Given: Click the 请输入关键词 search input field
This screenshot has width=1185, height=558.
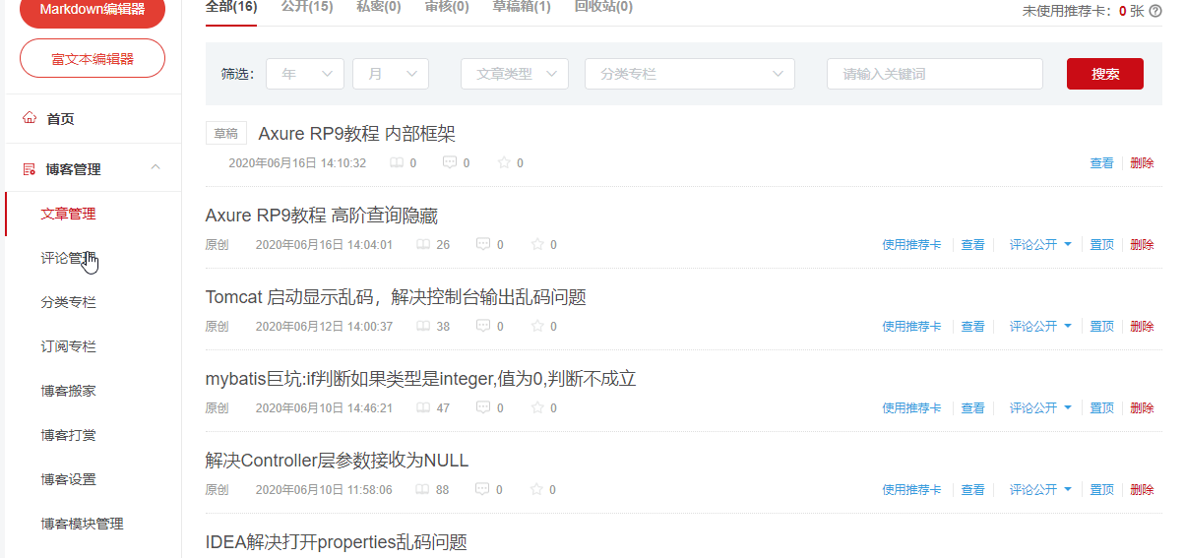Looking at the screenshot, I should click(935, 74).
